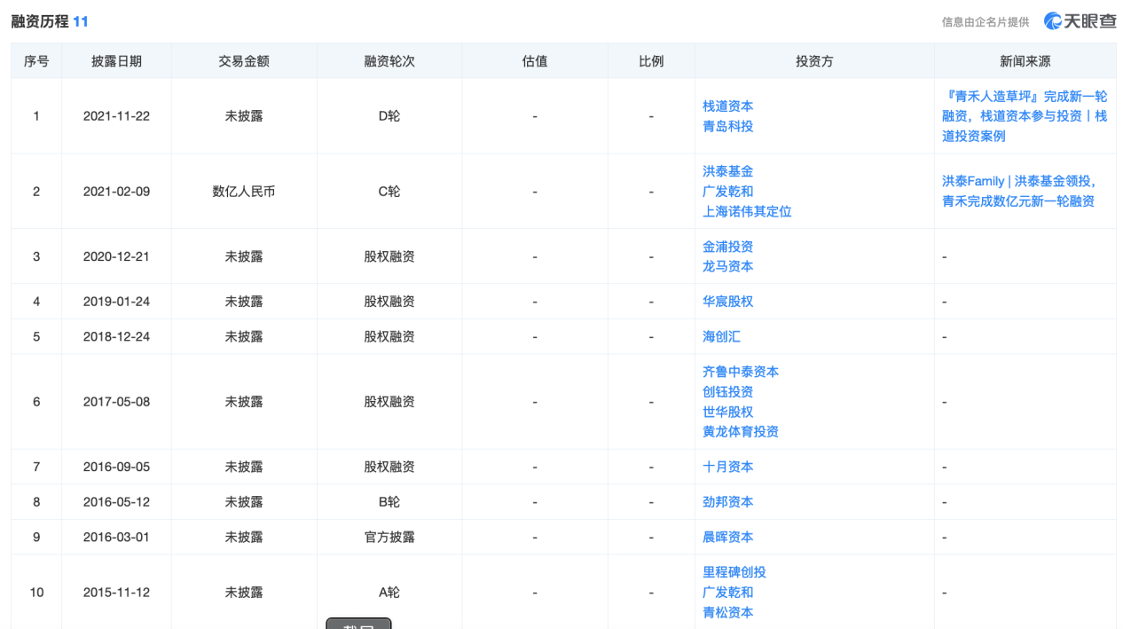
Task: Click the 披露日期 column header
Action: tap(116, 61)
